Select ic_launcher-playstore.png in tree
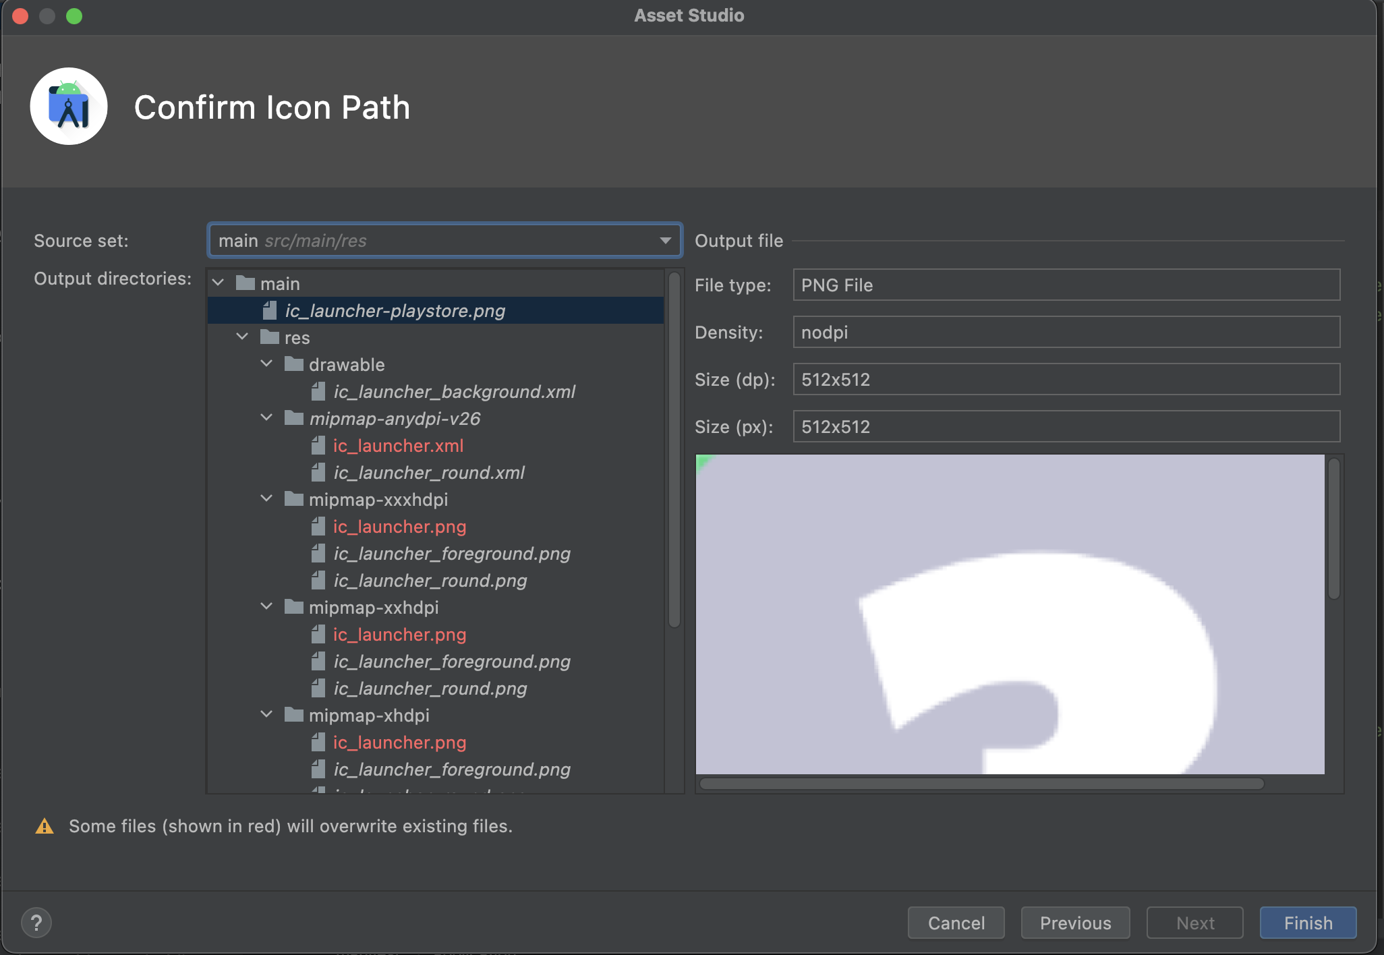This screenshot has height=955, width=1384. coord(395,311)
